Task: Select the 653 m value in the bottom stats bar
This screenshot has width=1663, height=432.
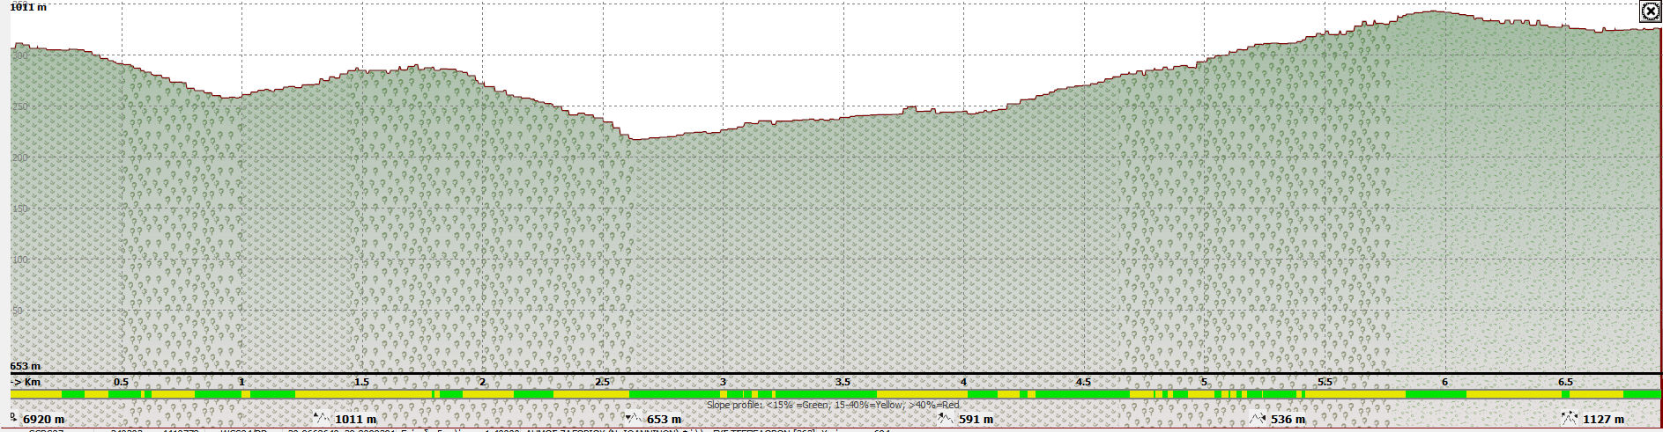Action: [664, 420]
